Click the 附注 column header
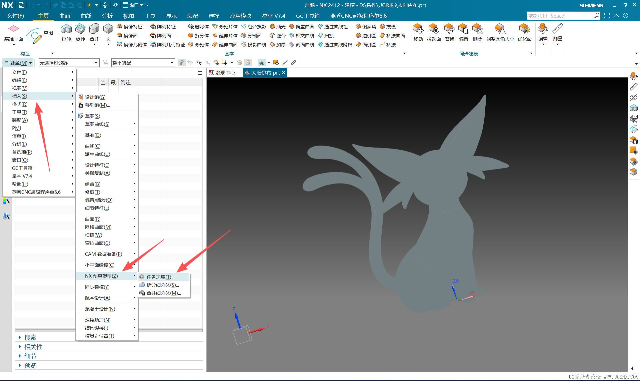This screenshot has width=640, height=381. point(126,82)
